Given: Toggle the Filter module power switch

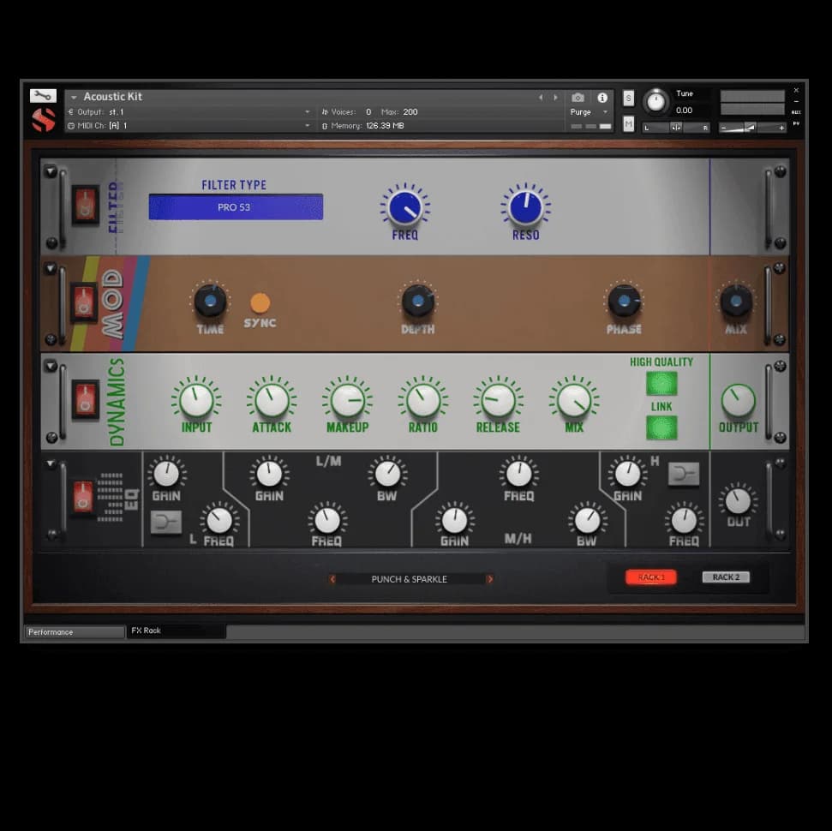Looking at the screenshot, I should tap(86, 206).
